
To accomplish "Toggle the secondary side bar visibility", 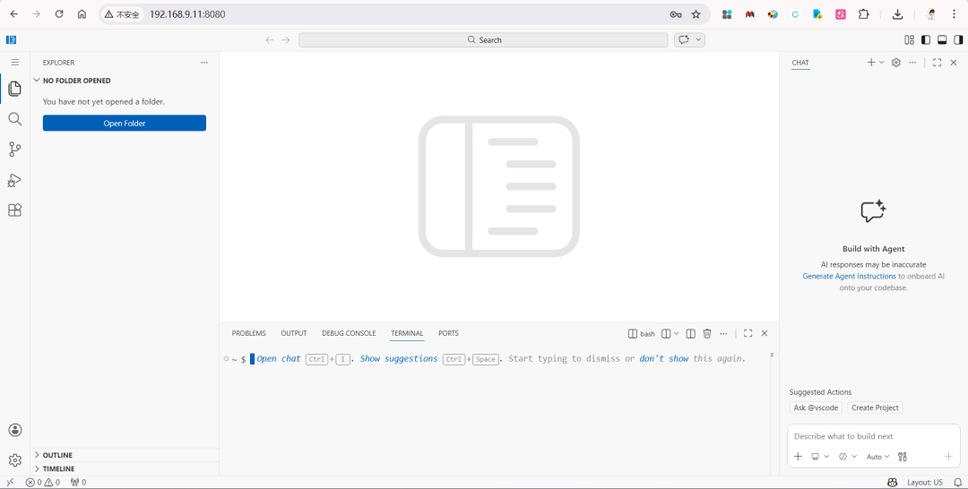I will (x=958, y=40).
